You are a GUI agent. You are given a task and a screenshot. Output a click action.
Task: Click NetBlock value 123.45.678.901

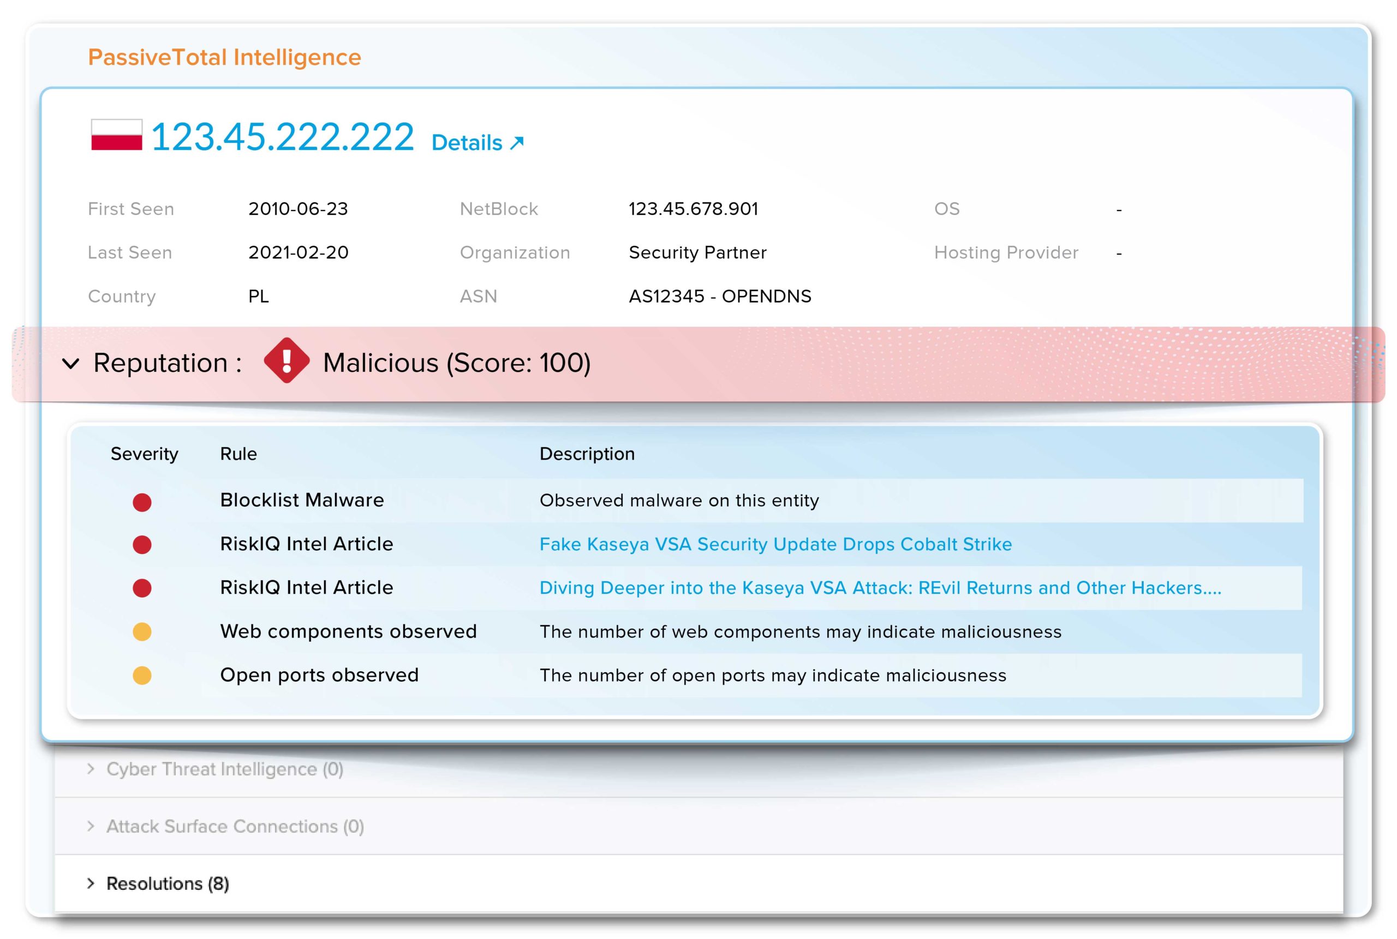(x=694, y=209)
